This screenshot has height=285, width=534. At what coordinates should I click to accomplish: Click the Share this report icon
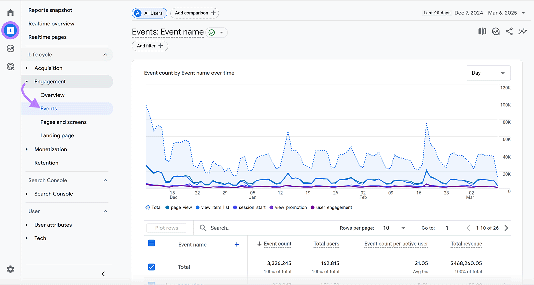click(509, 31)
